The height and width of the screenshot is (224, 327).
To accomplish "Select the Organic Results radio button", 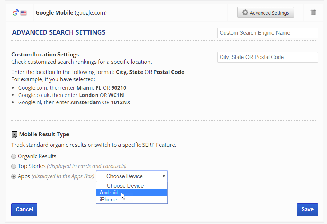I will coord(14,156).
